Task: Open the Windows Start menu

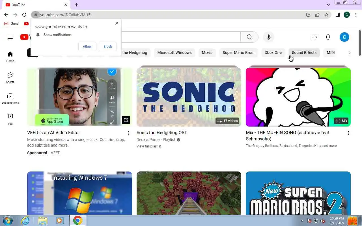Action: [x=7, y=220]
